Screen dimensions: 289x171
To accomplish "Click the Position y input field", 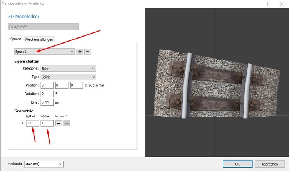I will click(x=62, y=85).
